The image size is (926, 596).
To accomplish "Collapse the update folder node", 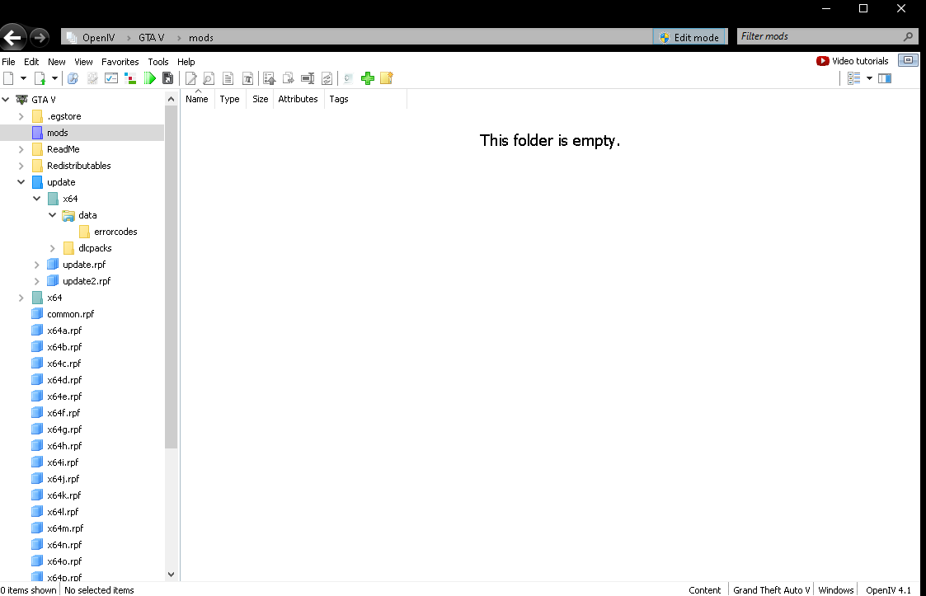I will pyautogui.click(x=21, y=182).
